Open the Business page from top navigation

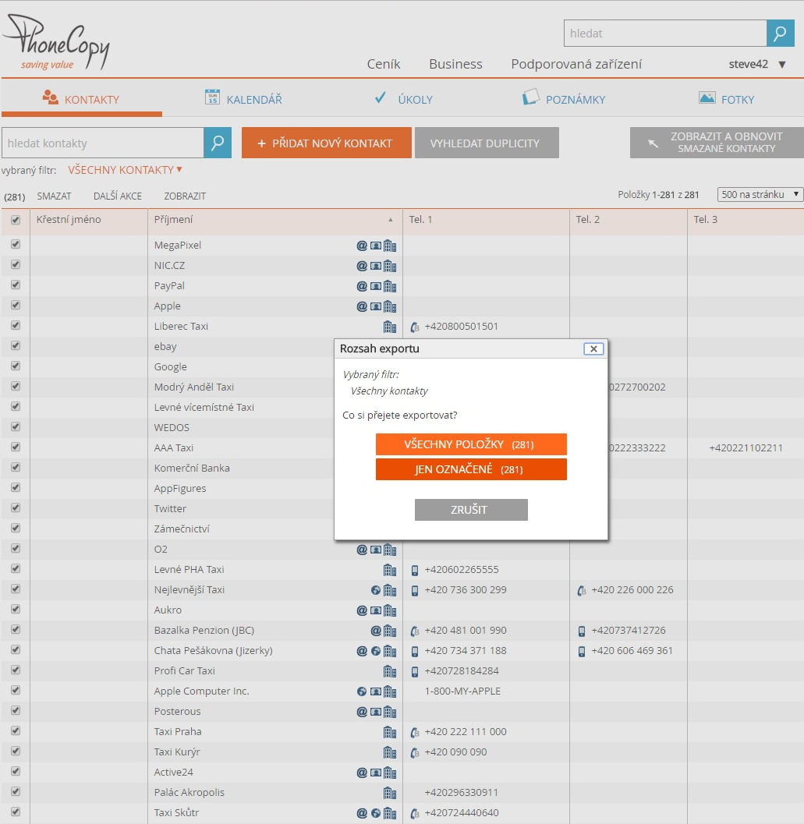455,65
